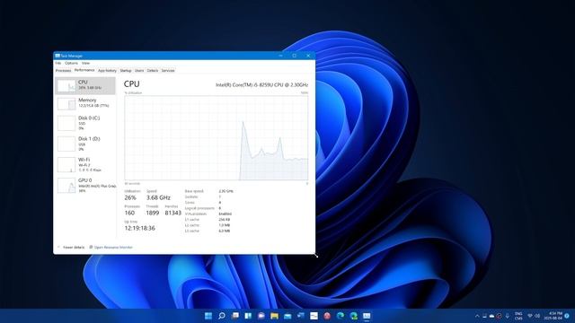Screen dimensions: 575x323
Task: Switch to the App history tab
Action: point(107,70)
